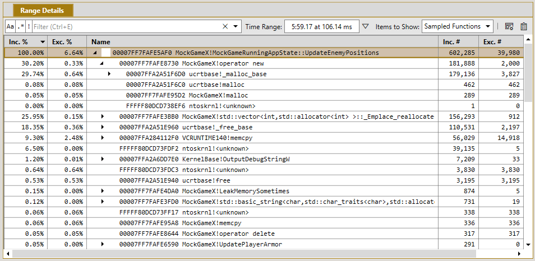
Task: Click the 39,980 exclusive count cell
Action: [501, 53]
